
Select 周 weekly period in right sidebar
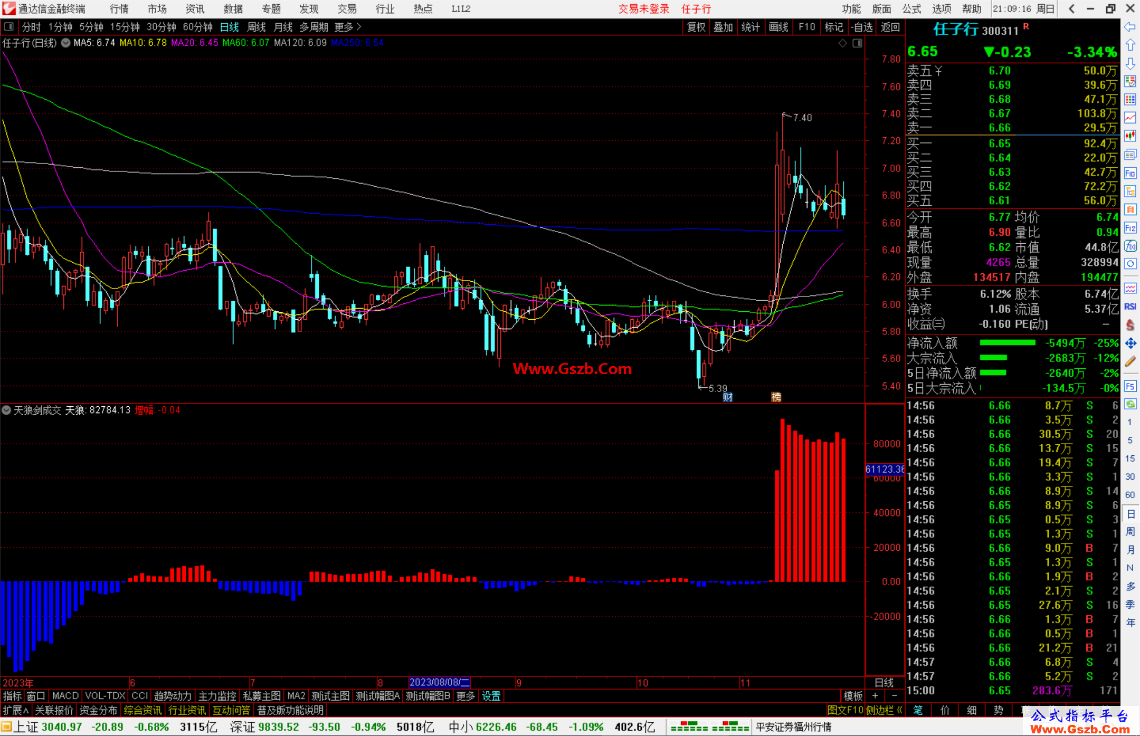[x=1130, y=532]
